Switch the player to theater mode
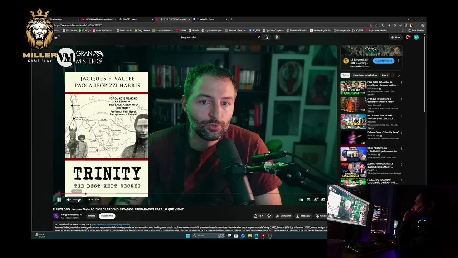Image resolution: width=458 pixels, height=258 pixels. pos(323,200)
